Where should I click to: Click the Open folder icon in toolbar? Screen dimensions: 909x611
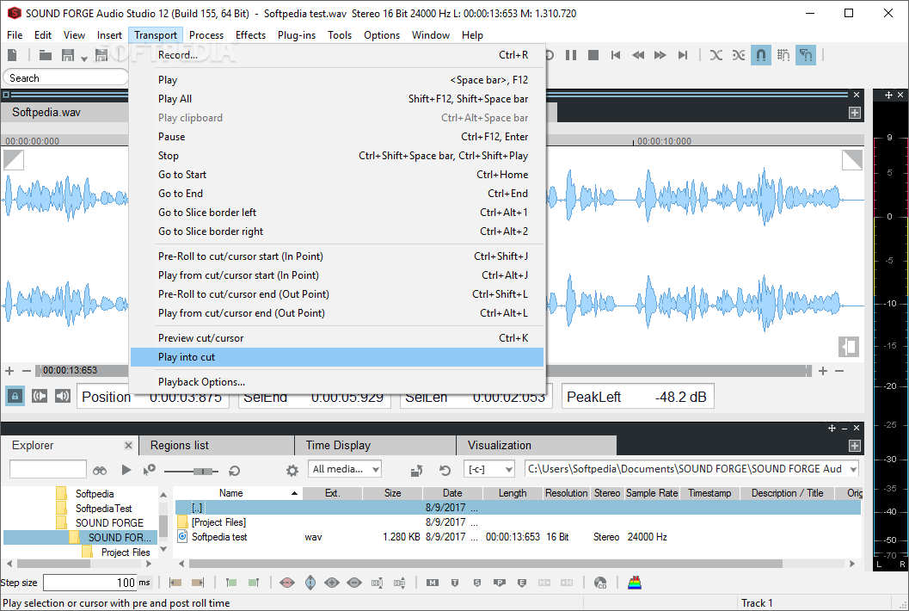[46, 55]
